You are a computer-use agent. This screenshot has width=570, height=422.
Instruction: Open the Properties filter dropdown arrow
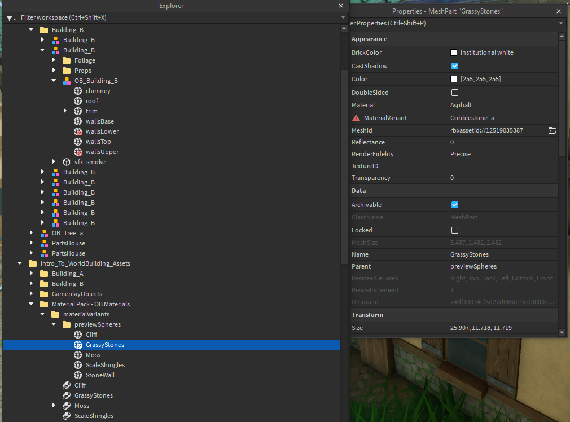click(561, 24)
